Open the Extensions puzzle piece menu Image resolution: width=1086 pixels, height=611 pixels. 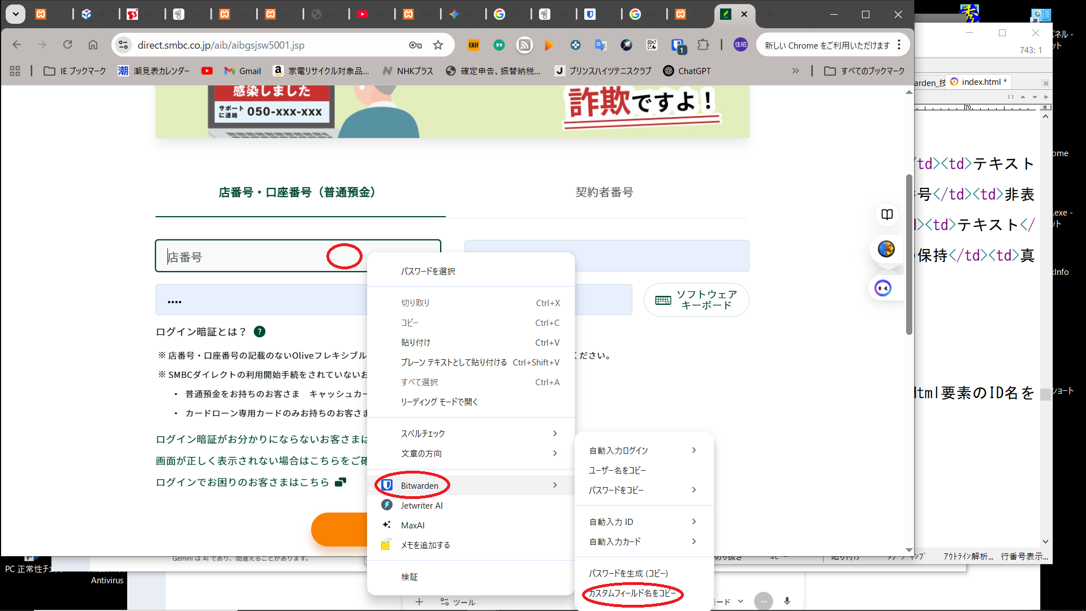tap(703, 45)
